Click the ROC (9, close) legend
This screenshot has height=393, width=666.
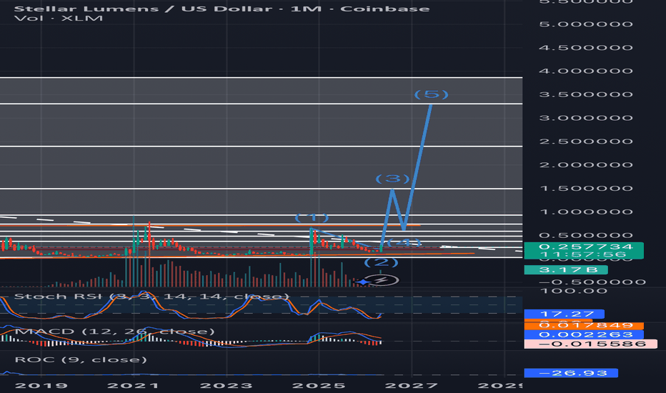pos(81,360)
